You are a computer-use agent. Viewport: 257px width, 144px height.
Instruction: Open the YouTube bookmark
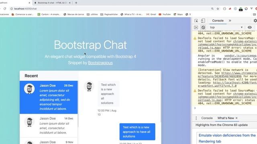(165, 14)
